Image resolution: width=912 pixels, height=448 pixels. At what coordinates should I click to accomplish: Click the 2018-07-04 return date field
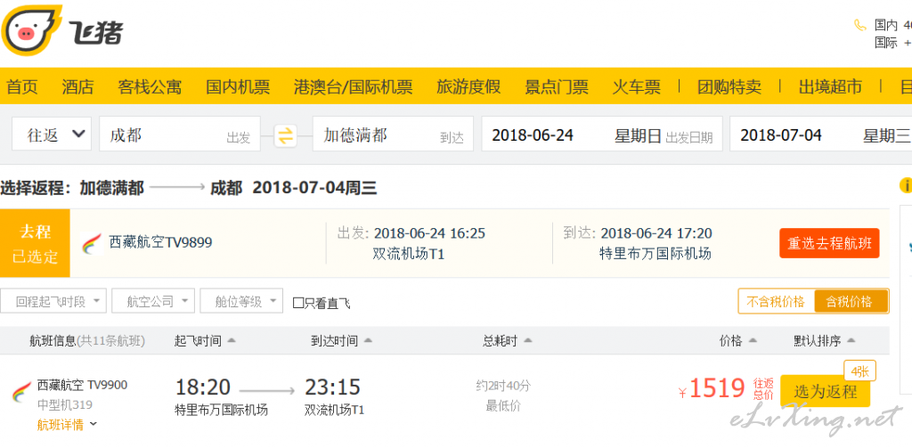820,134
